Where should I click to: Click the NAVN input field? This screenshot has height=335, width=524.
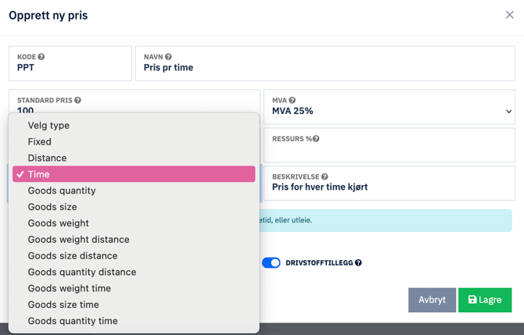pyautogui.click(x=325, y=68)
